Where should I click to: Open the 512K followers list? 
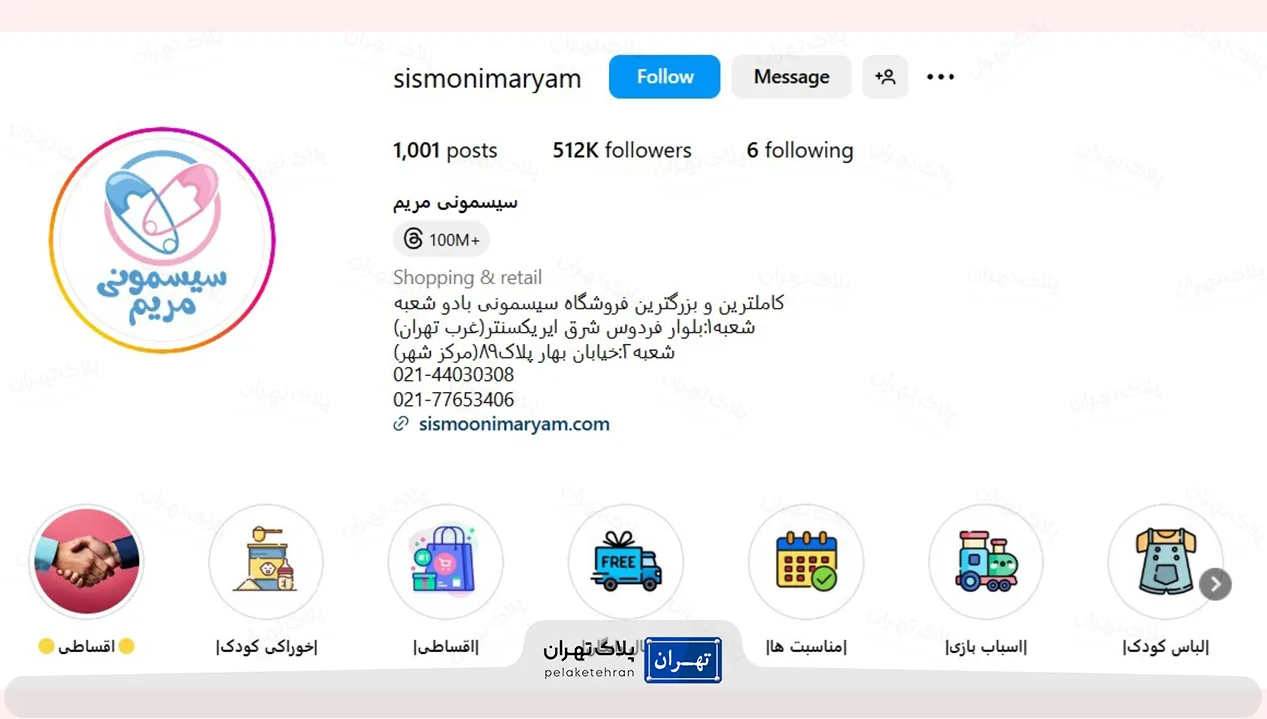point(622,151)
